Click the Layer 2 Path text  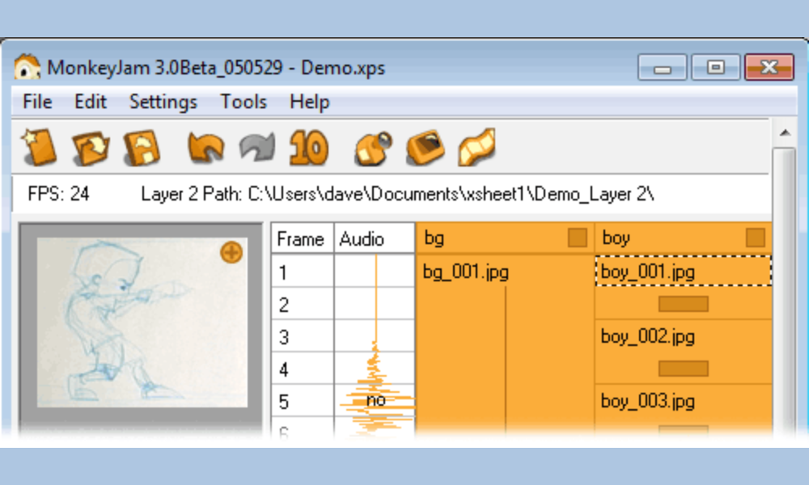click(397, 194)
